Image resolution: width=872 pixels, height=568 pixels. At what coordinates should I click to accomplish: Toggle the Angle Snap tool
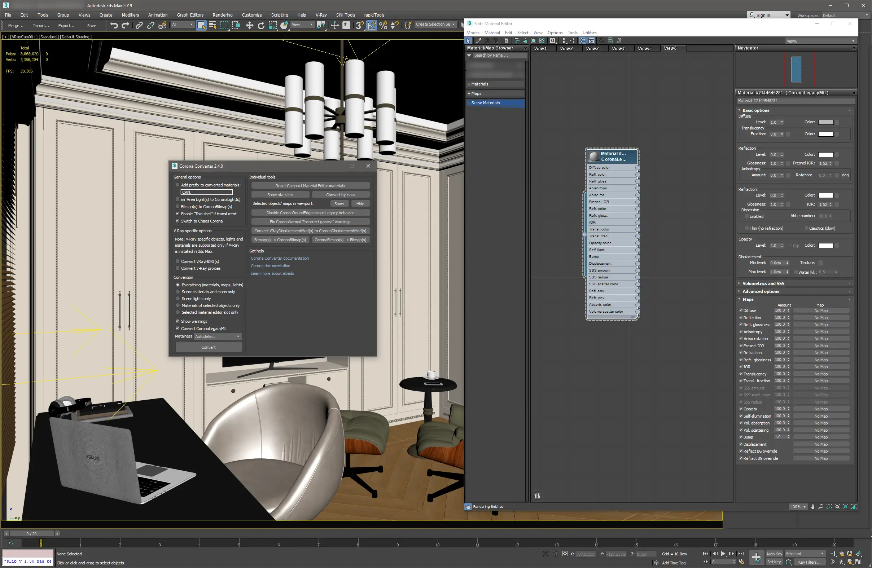372,25
